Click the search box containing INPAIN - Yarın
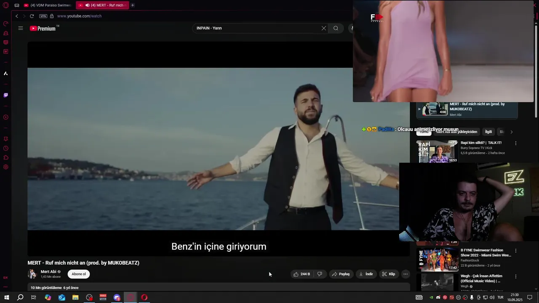The width and height of the screenshot is (539, 303). [257, 28]
